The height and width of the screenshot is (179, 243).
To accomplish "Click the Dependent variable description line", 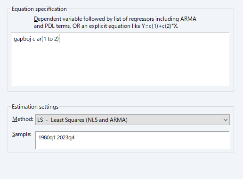I will click(x=115, y=19).
